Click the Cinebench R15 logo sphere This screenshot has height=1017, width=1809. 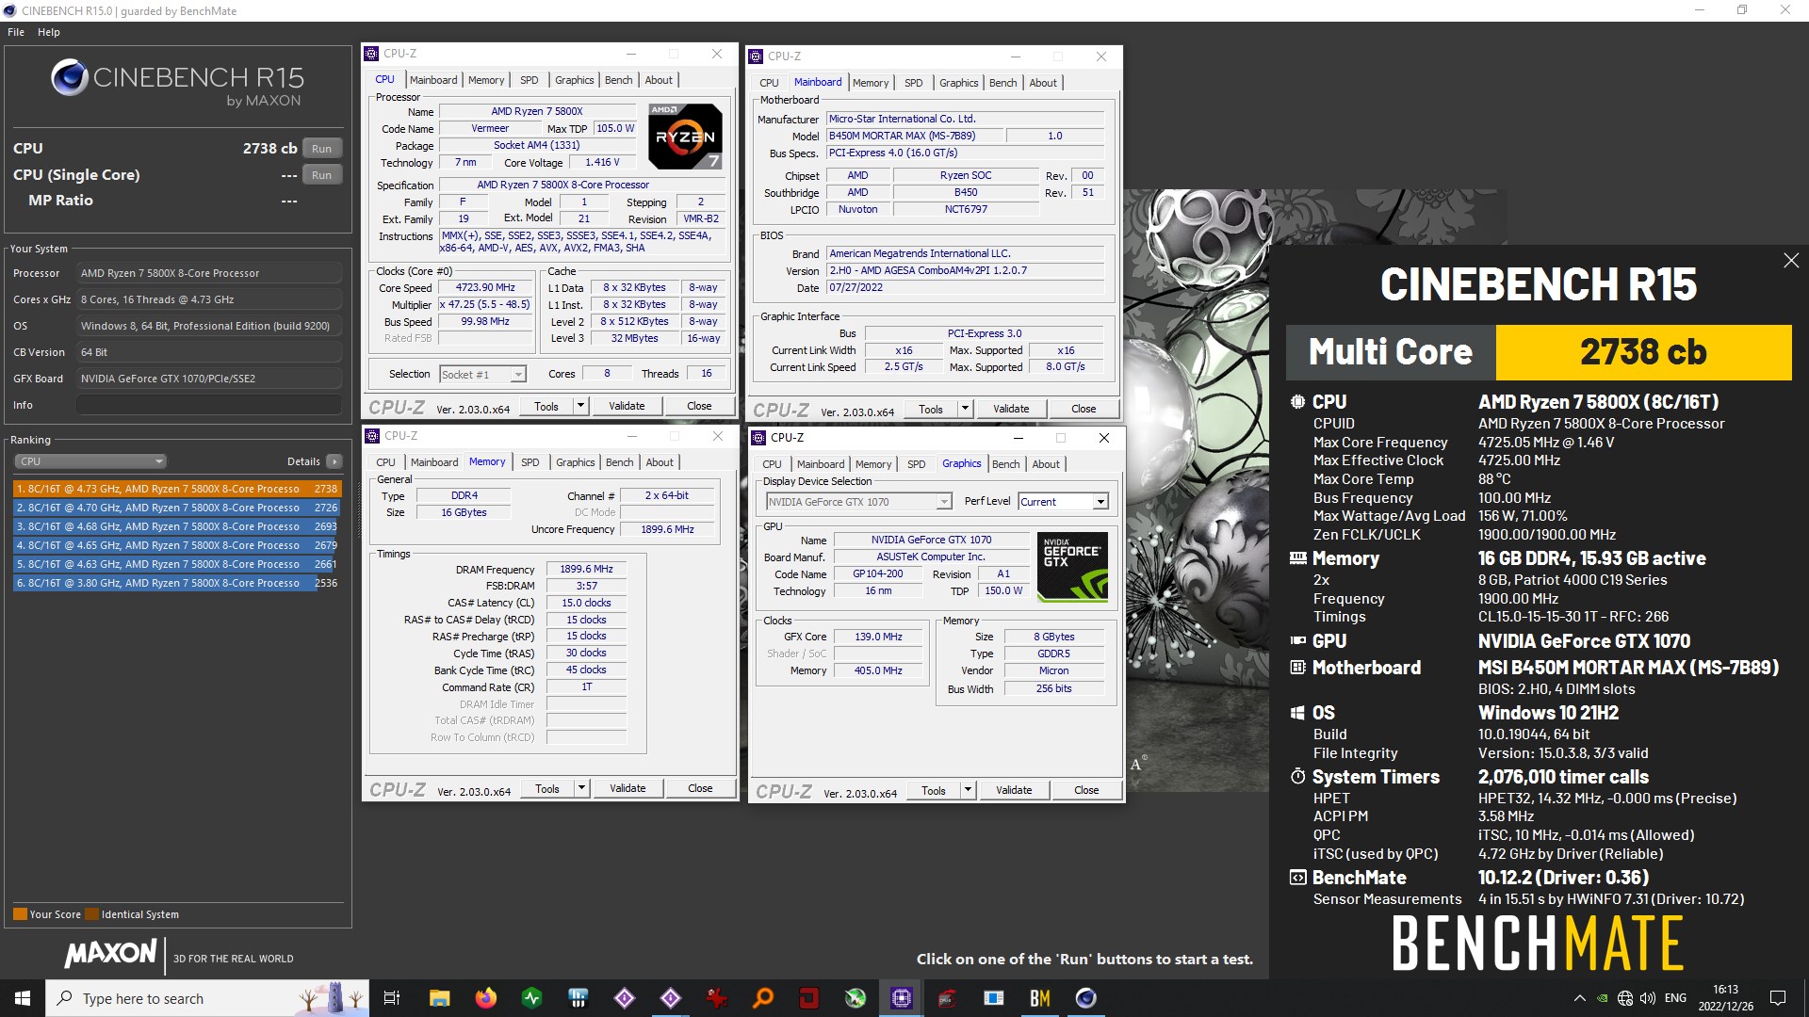tap(70, 78)
